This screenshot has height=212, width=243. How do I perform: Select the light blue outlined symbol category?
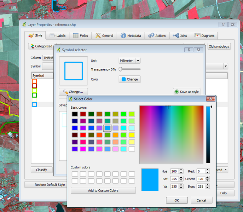34,104
